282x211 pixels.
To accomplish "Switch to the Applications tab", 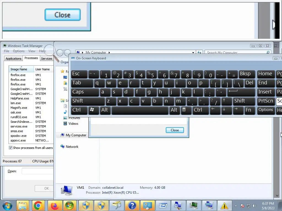I will (13, 59).
